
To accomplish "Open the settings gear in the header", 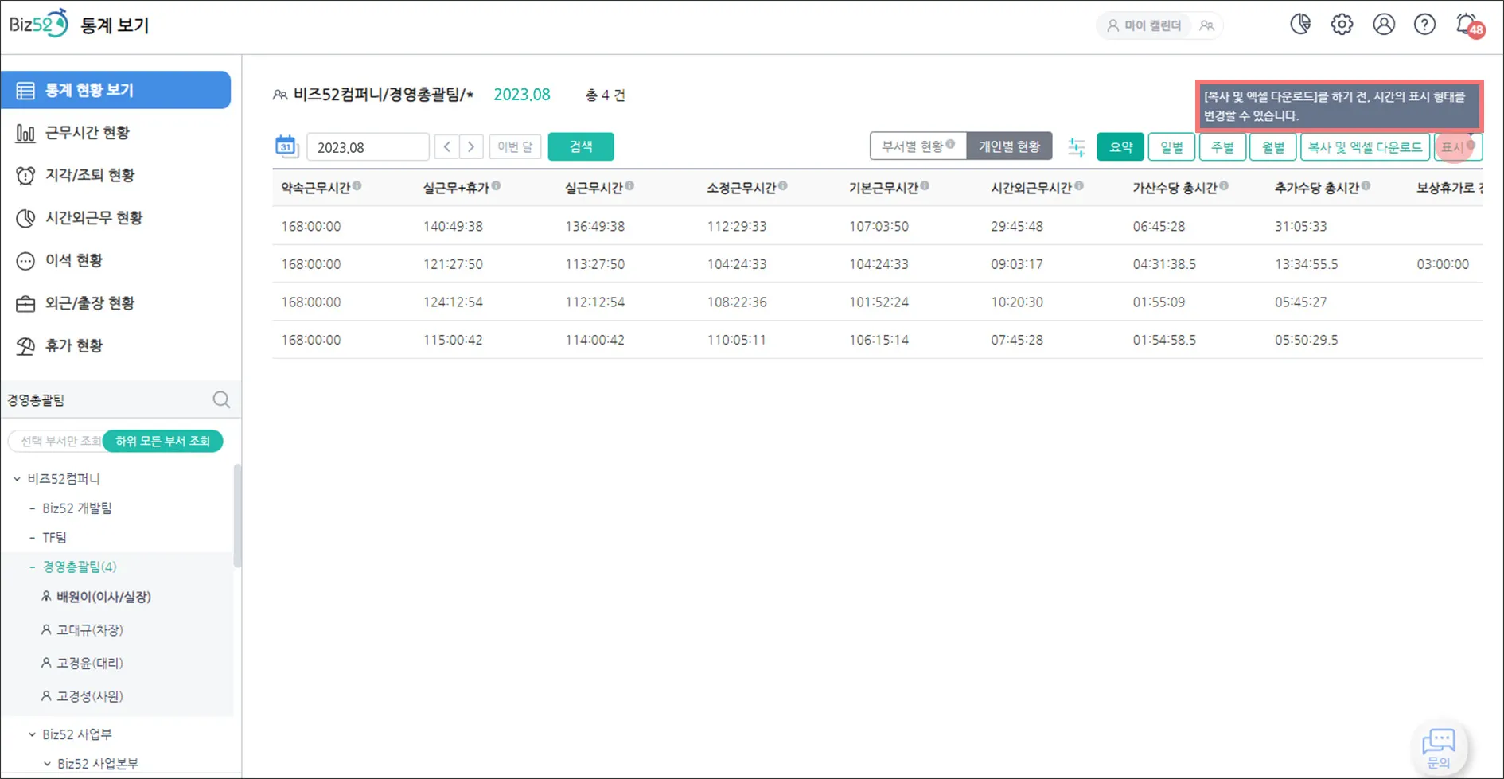I will coord(1342,25).
